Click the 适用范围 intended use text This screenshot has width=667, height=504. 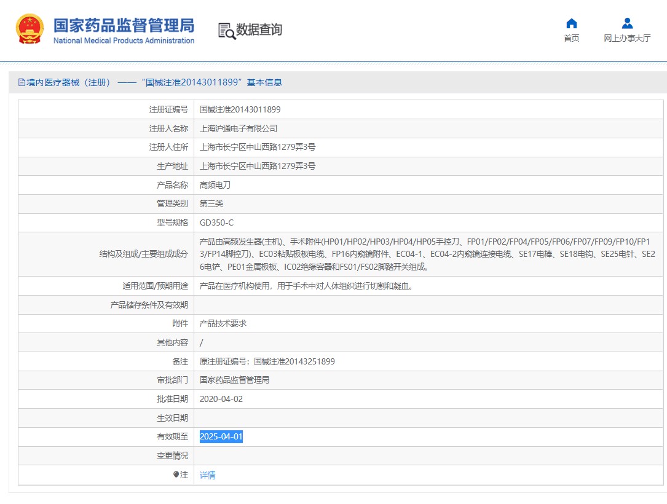(x=306, y=286)
